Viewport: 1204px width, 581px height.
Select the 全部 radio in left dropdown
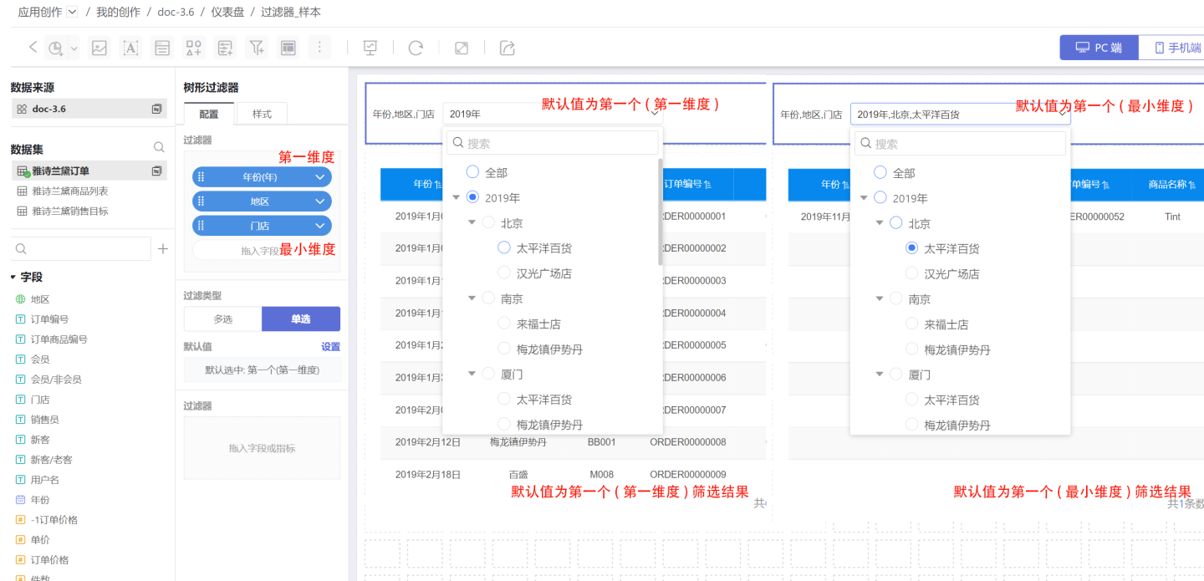[x=472, y=172]
